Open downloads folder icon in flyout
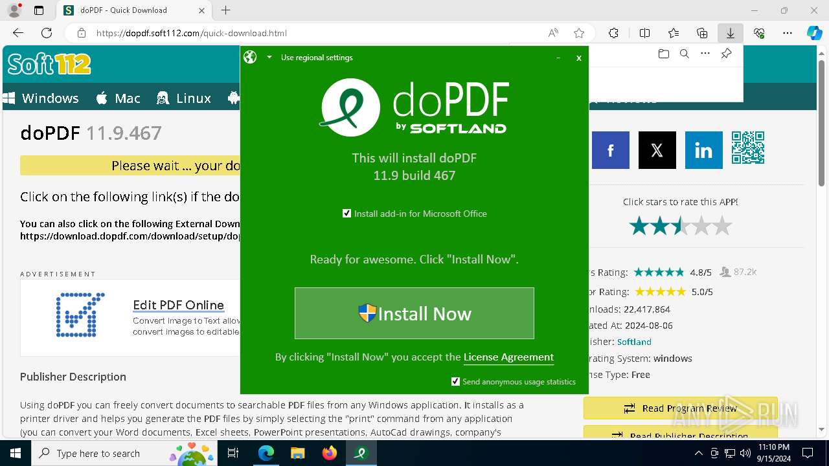This screenshot has height=466, width=829. [663, 54]
